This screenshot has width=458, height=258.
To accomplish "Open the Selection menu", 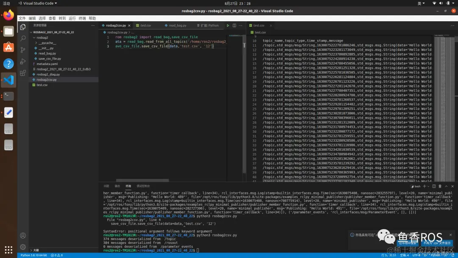I will [x=42, y=18].
